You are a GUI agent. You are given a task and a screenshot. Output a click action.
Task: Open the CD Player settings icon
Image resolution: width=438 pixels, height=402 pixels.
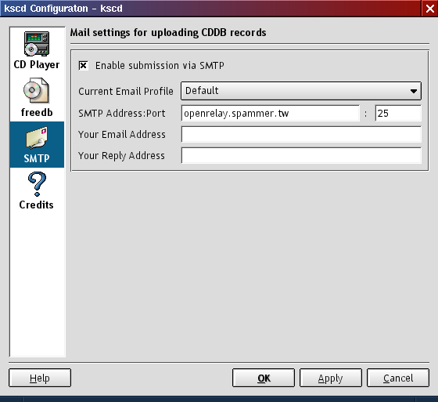tap(37, 44)
